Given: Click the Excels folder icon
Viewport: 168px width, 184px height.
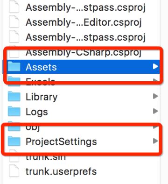Looking at the screenshot, I should pos(14,81).
